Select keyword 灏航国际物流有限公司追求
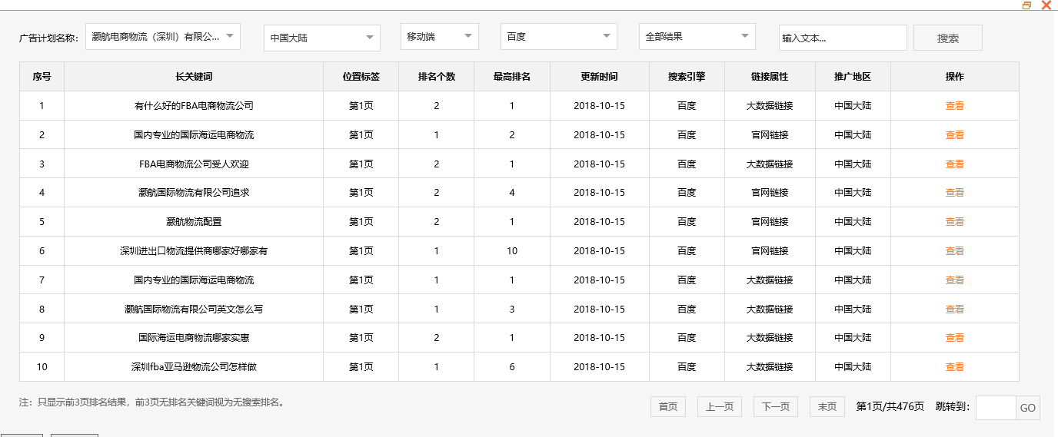This screenshot has height=437, width=1058. 194,193
